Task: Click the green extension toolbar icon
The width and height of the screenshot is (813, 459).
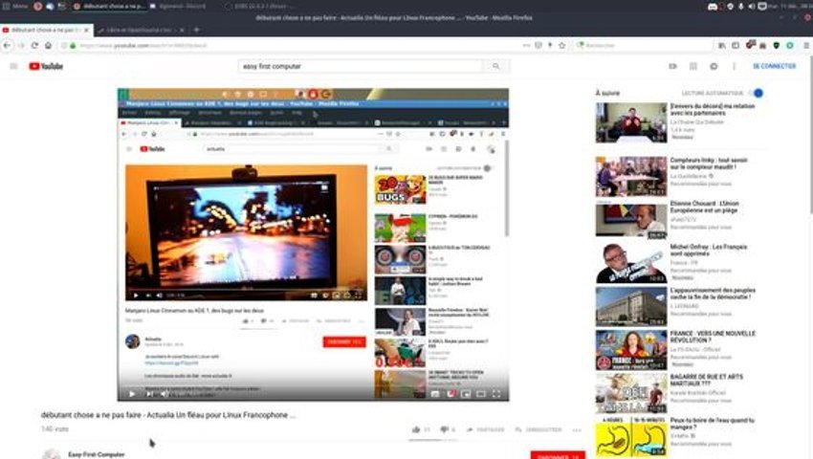Action: 790,46
